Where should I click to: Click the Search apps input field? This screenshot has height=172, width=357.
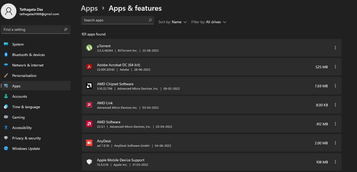[x=118, y=20]
